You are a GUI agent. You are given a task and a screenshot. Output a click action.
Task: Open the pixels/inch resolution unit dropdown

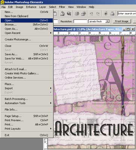[107, 21]
